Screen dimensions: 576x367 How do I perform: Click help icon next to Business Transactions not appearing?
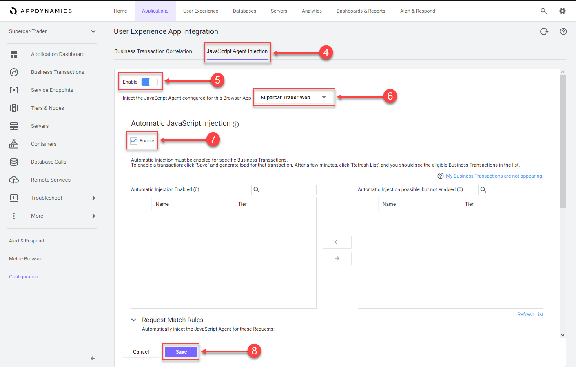[x=441, y=176]
